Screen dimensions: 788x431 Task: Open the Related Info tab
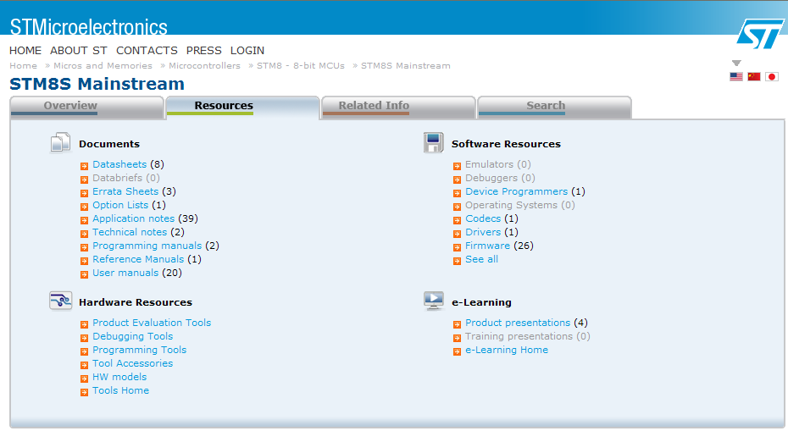pos(398,107)
